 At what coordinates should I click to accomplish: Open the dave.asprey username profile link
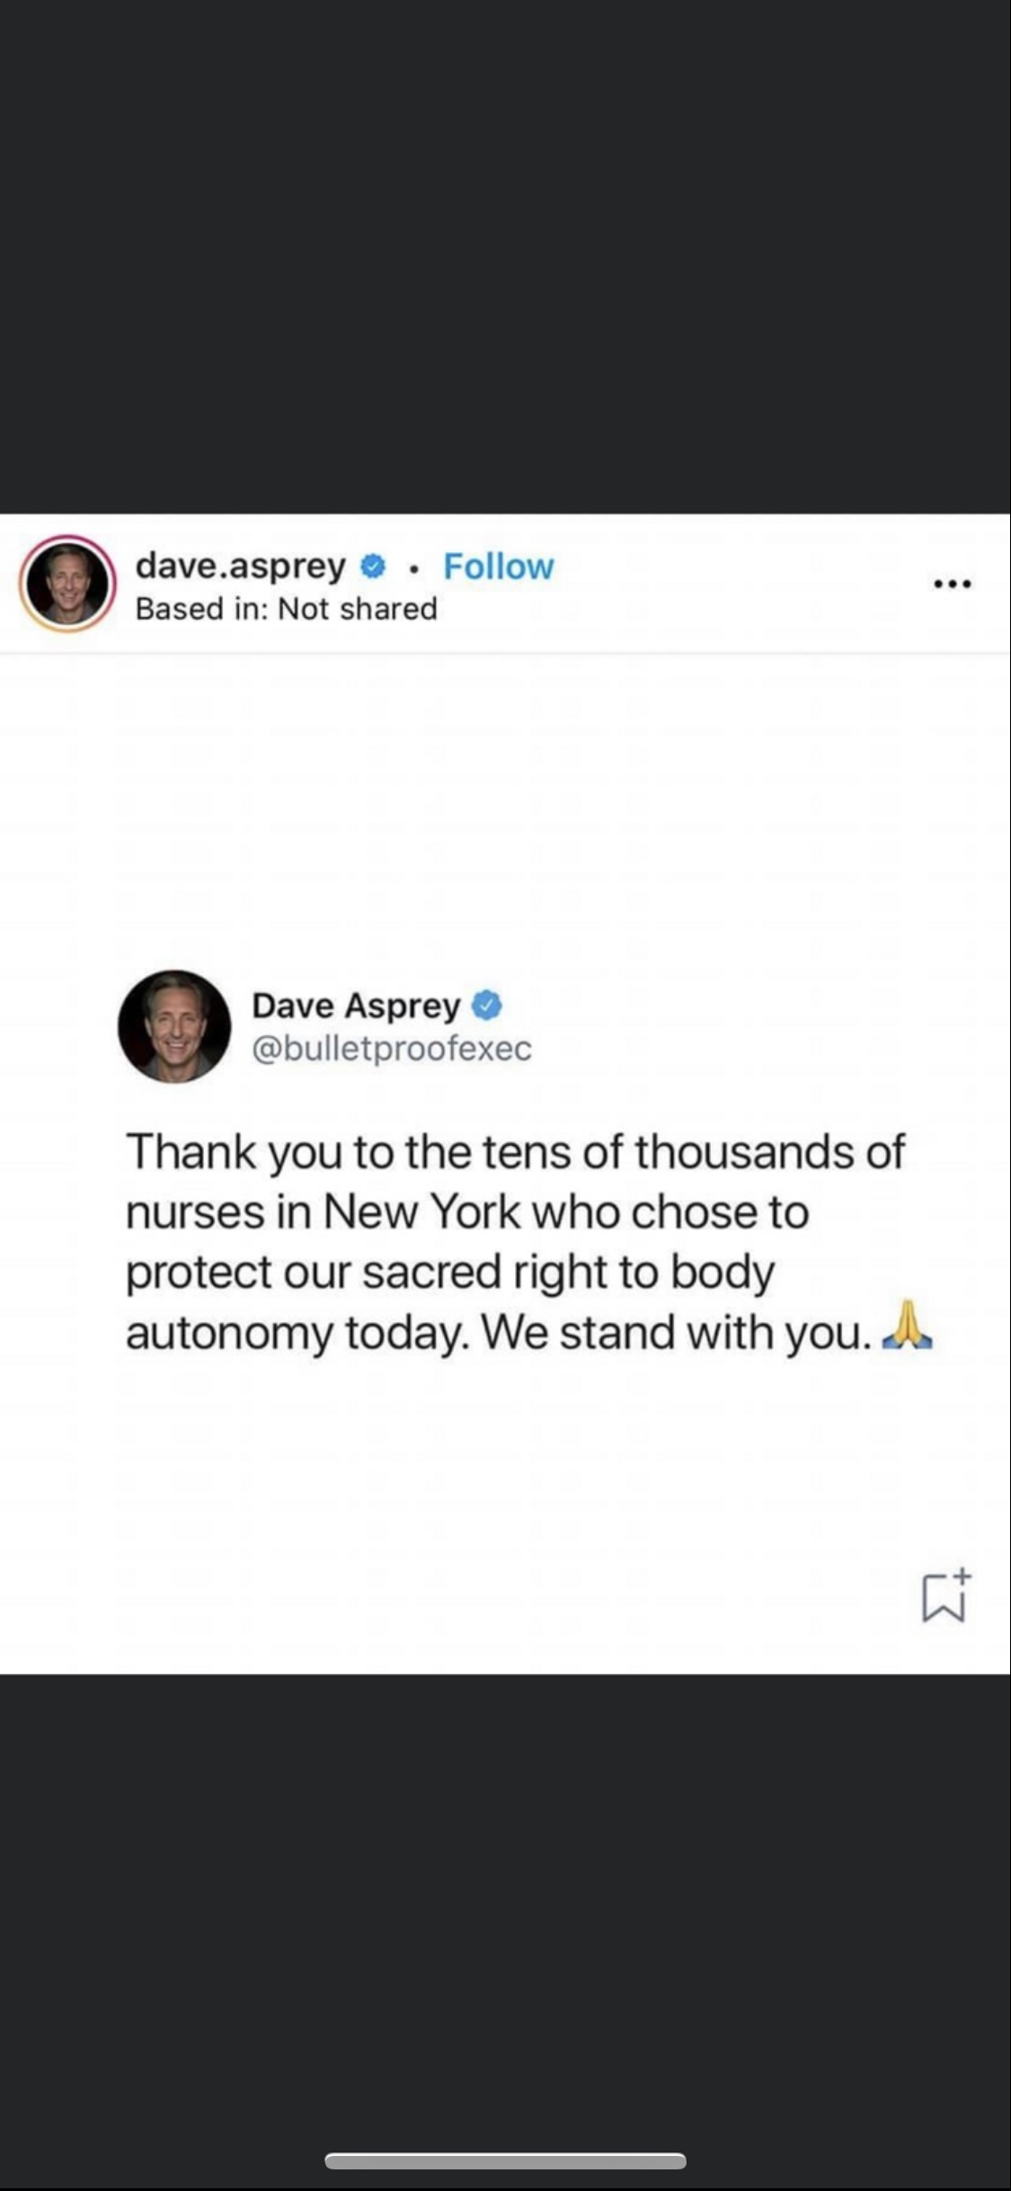(x=241, y=567)
